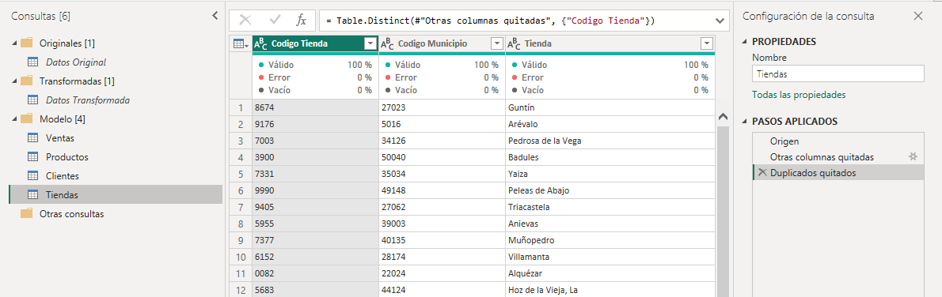Delete the Duplicados quitados step
This screenshot has height=297, width=942.
pyautogui.click(x=762, y=173)
